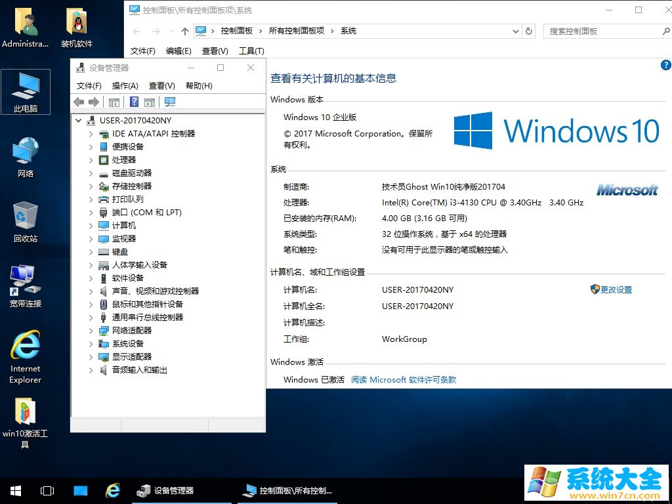Expand the 网络适配器 network adapters node

[x=91, y=331]
